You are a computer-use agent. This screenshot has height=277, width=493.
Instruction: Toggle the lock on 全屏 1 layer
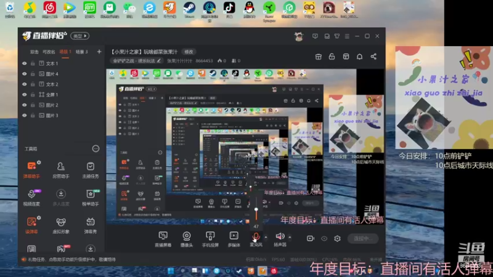pos(33,95)
